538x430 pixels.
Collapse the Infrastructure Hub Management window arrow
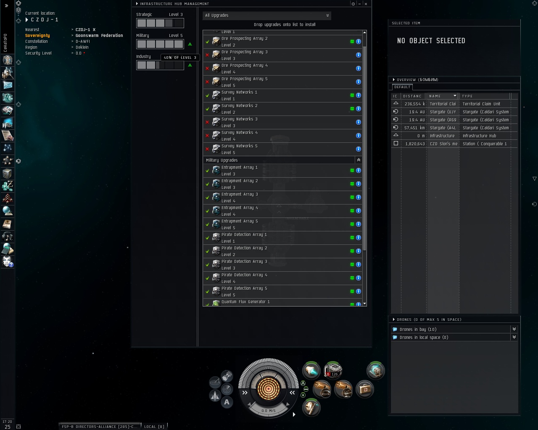click(x=137, y=4)
